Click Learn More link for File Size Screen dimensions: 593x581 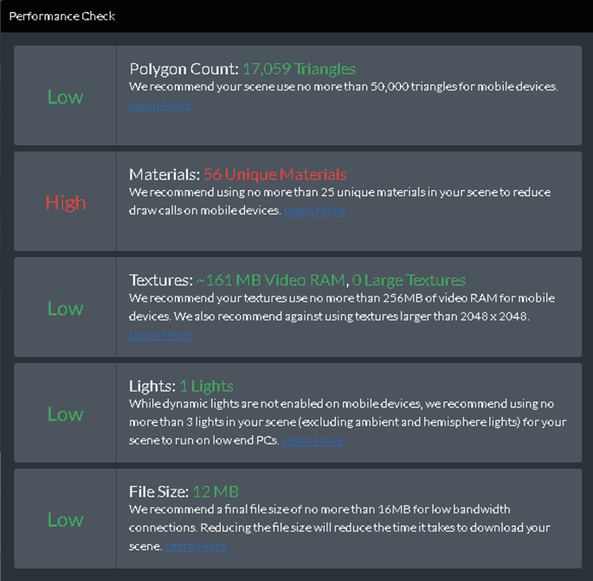coord(196,546)
